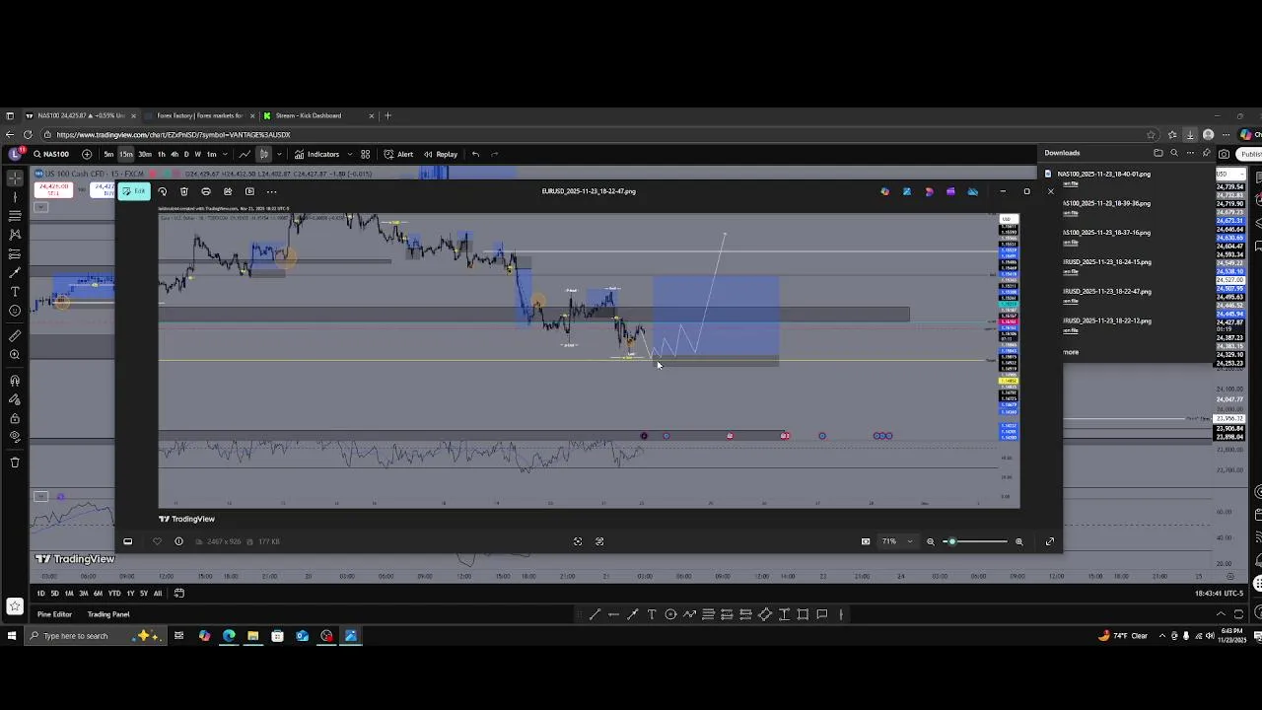Viewport: 1262px width, 710px height.
Task: Delete the image with the trash icon
Action: [184, 191]
